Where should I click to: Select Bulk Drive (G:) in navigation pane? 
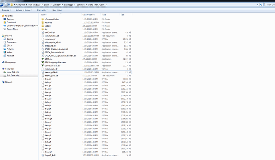coord(13,75)
